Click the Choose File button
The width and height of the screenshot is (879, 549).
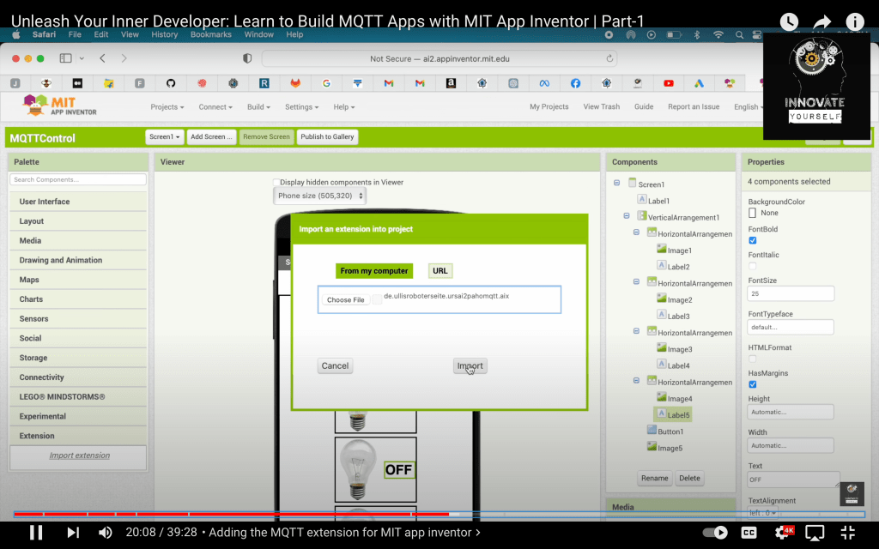point(345,299)
